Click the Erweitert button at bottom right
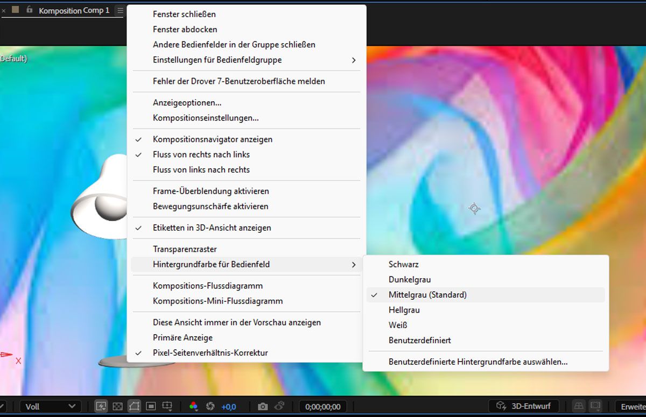This screenshot has width=646, height=417. click(x=631, y=406)
